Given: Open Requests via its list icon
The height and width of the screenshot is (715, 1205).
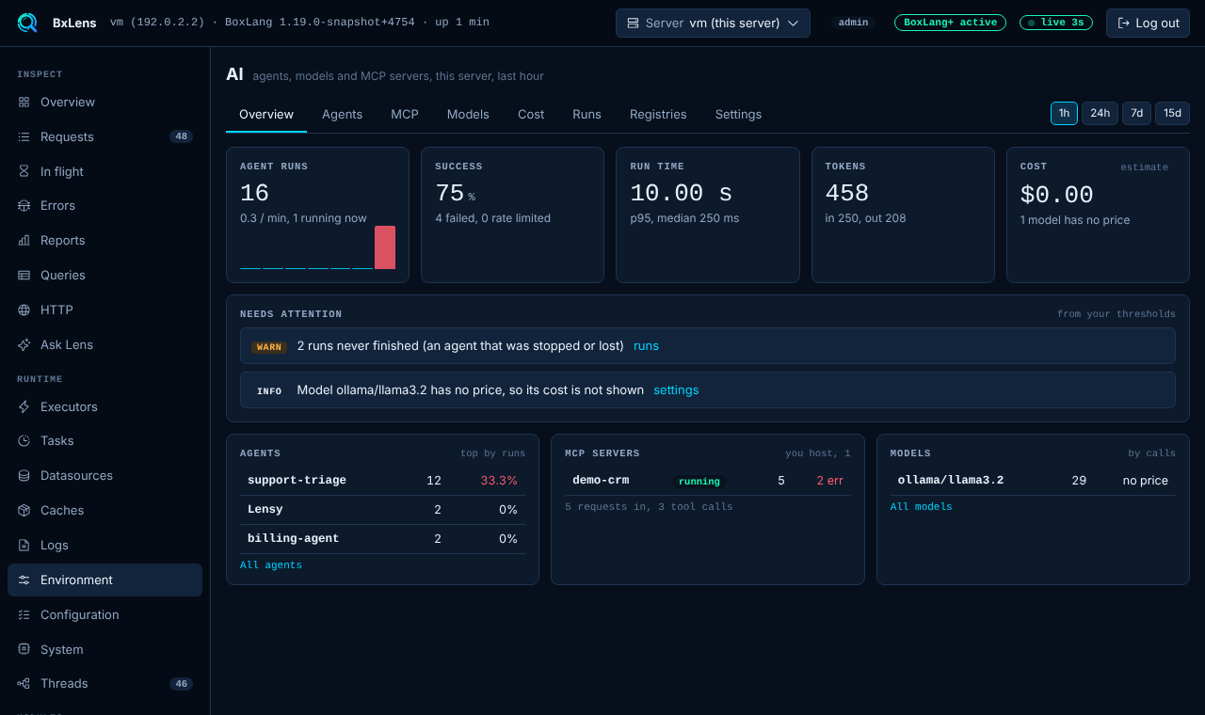Looking at the screenshot, I should (24, 136).
